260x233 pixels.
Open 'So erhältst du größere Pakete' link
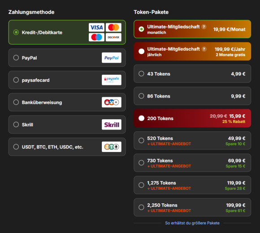192,223
